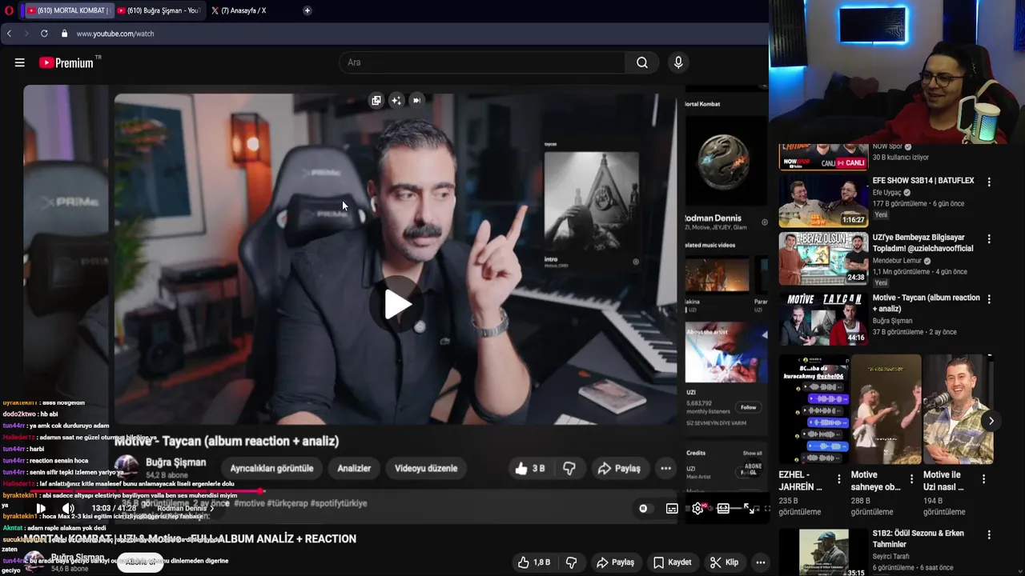Switch to the Buğra Şişman YouTube tab

pyautogui.click(x=159, y=10)
